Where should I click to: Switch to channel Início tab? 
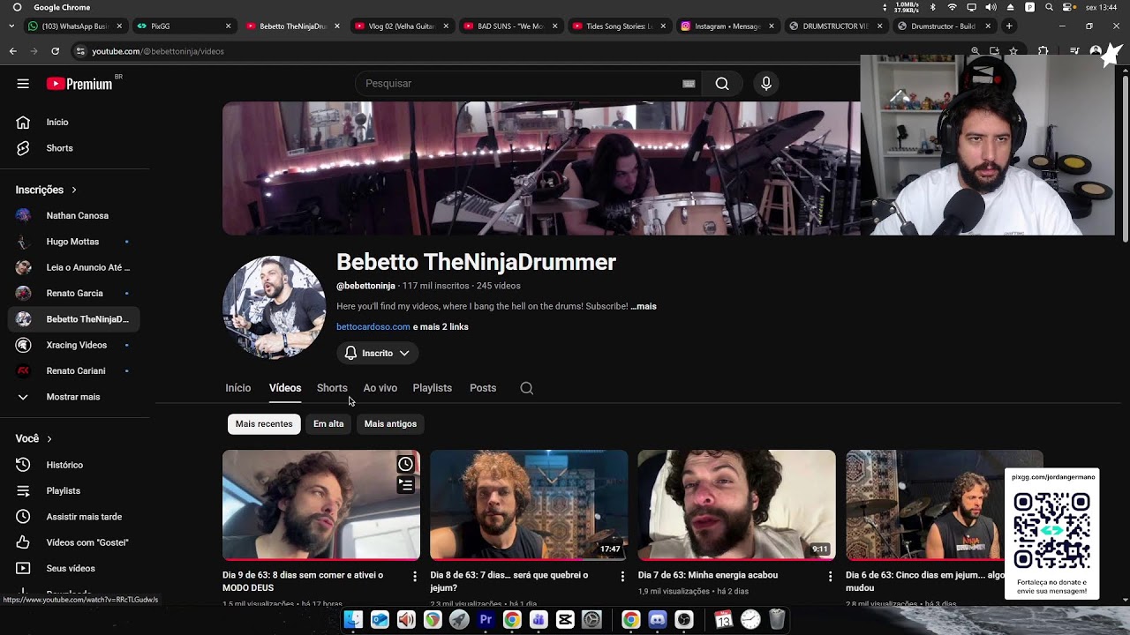click(x=237, y=388)
